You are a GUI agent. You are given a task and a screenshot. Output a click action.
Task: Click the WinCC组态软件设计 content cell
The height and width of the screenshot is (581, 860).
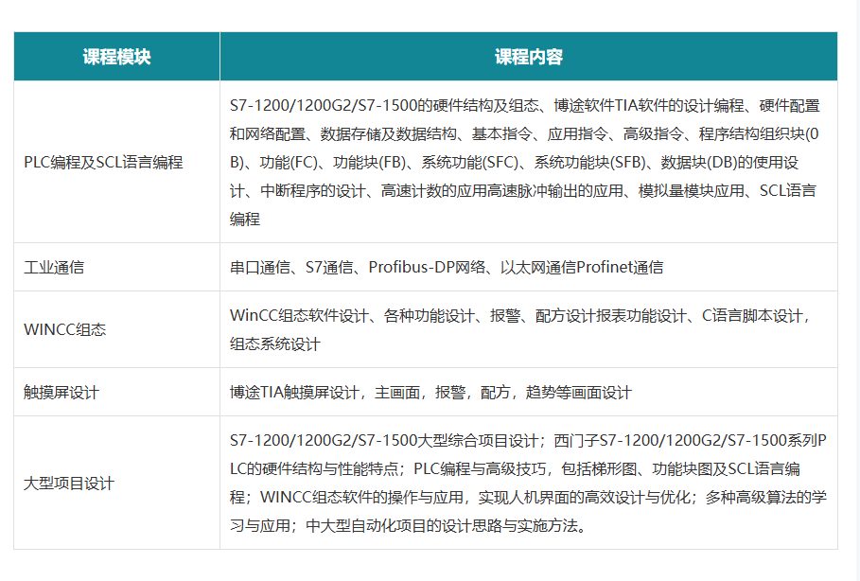click(x=529, y=329)
